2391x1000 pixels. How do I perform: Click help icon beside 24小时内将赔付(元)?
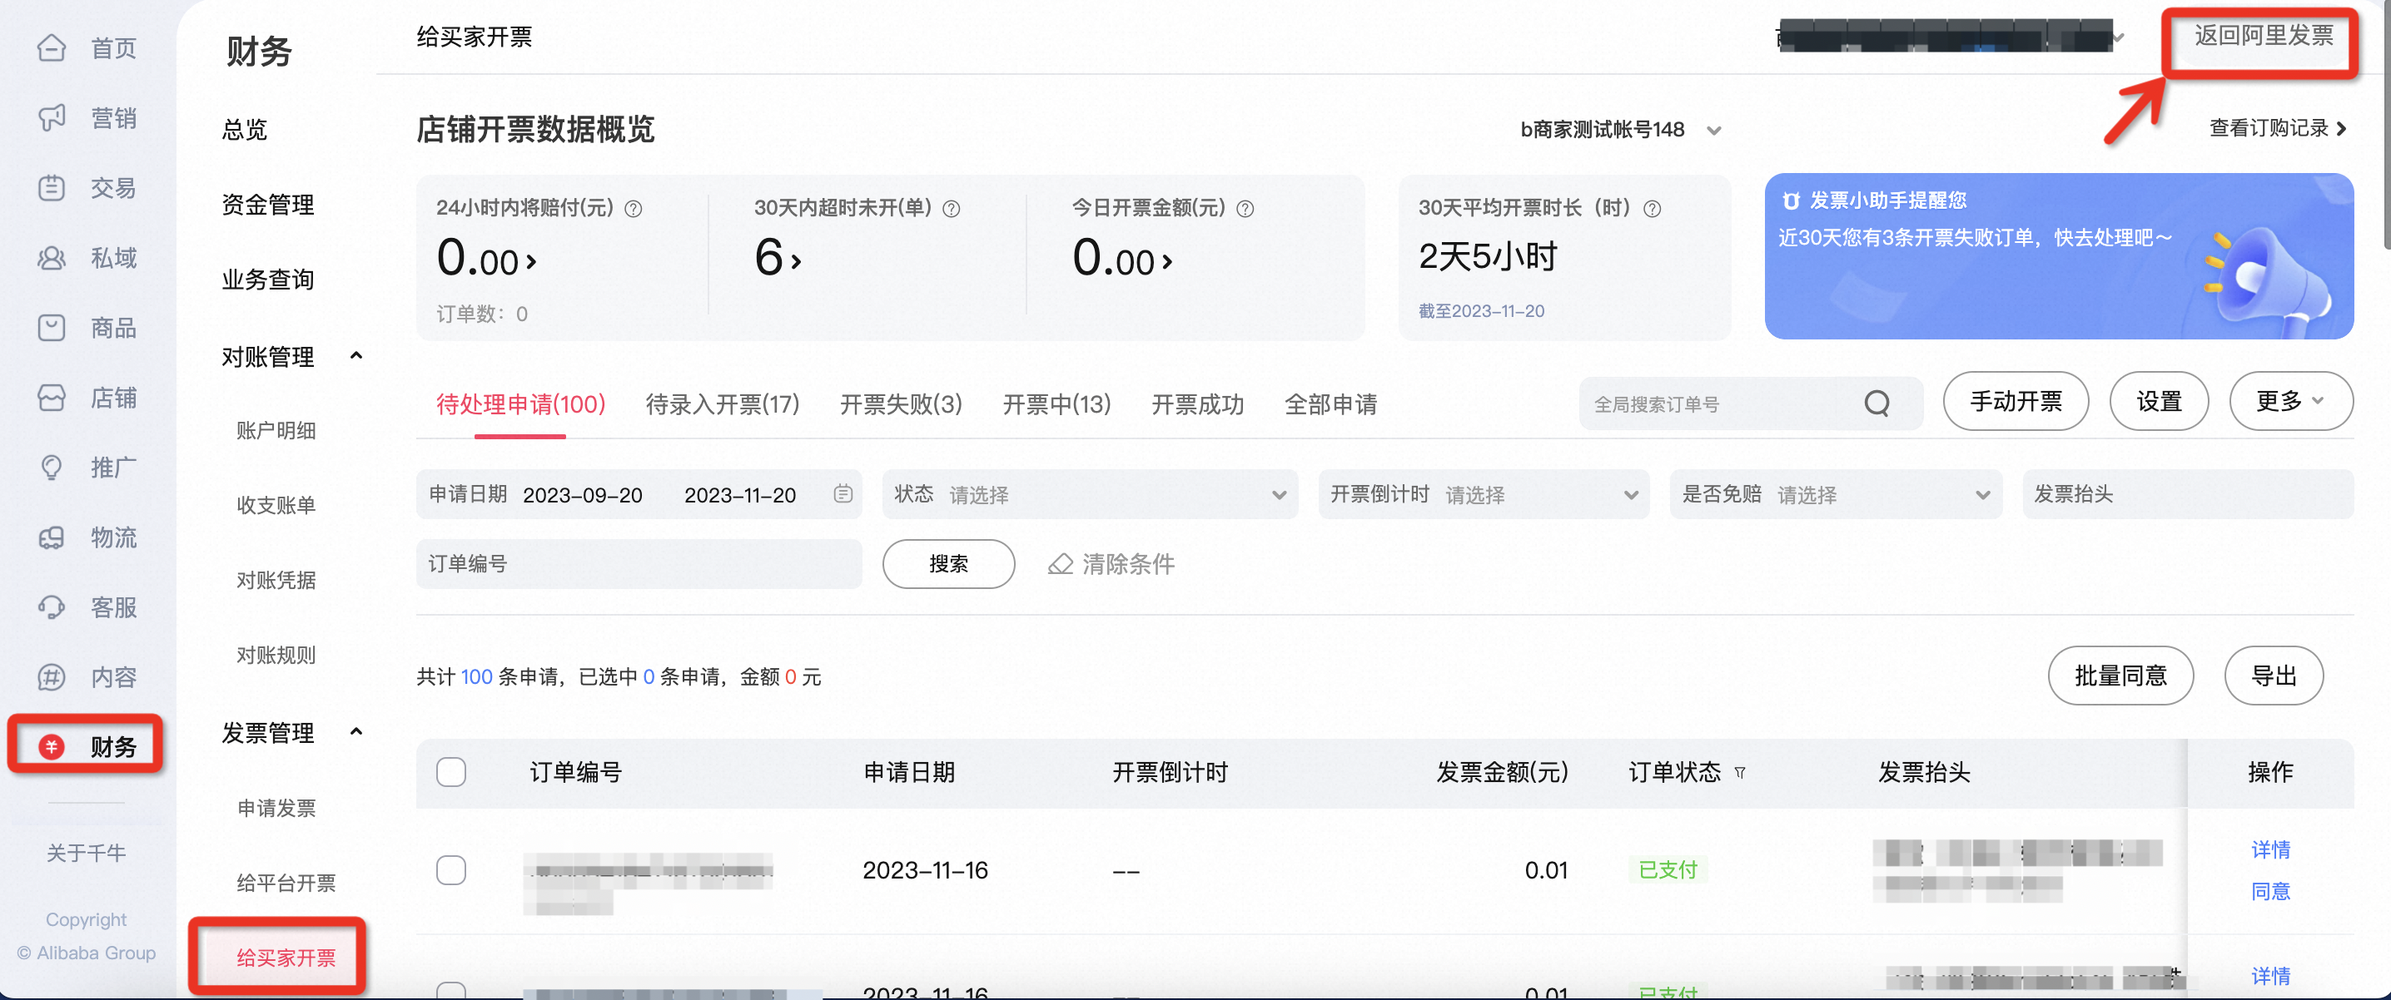point(633,209)
